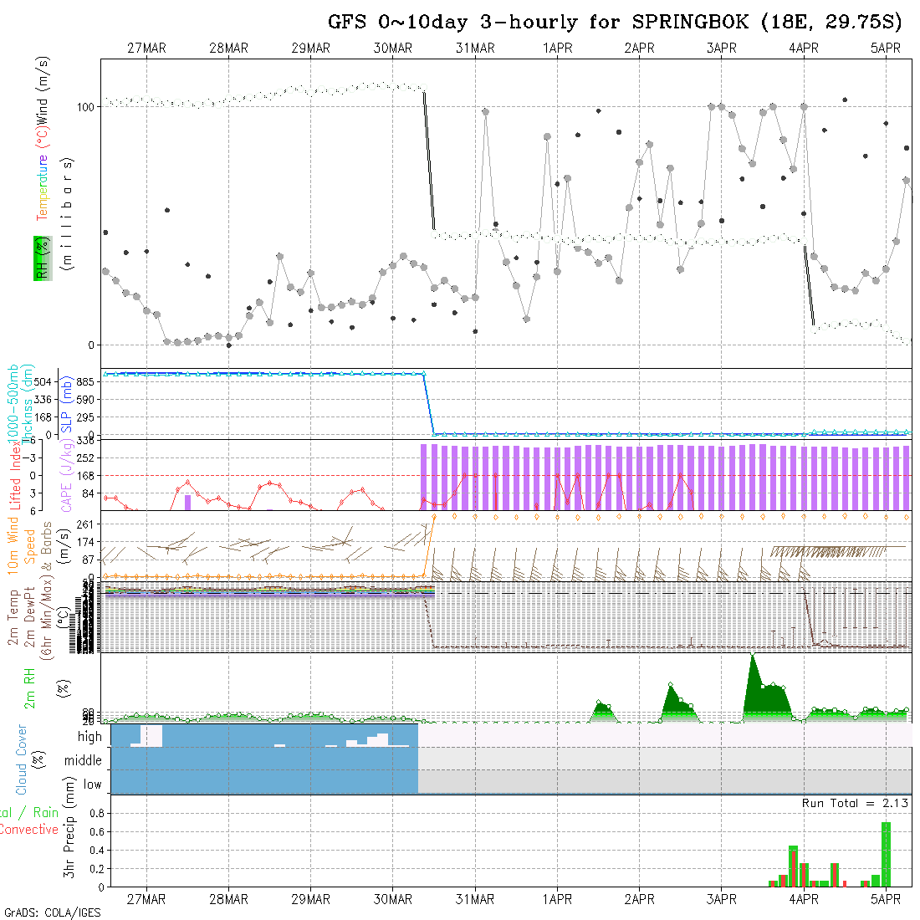Select the 'low' cloud cover row label
Screen dimensions: 920x920
(92, 785)
